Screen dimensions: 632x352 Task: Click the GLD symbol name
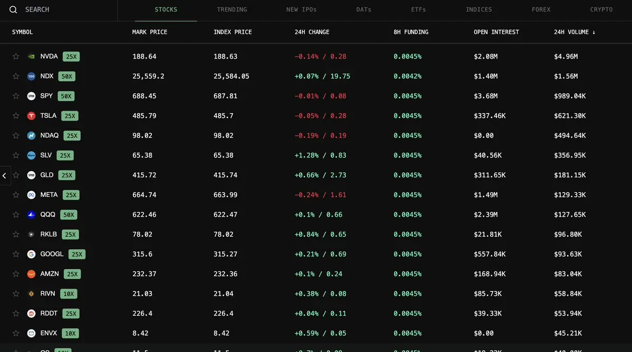(x=46, y=175)
